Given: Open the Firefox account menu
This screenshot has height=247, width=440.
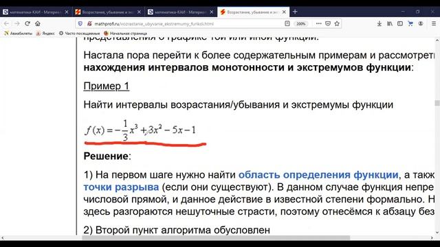Looking at the screenshot, I should point(421,24).
